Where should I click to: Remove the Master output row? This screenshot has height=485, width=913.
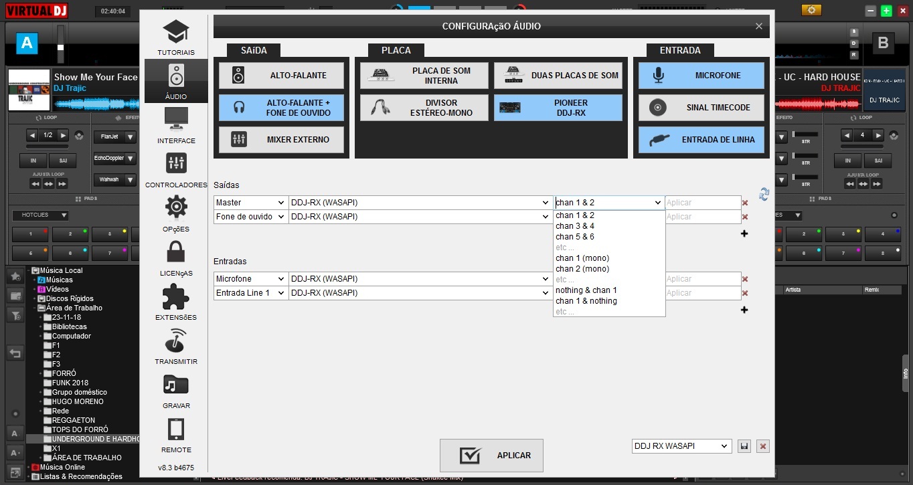click(x=745, y=203)
